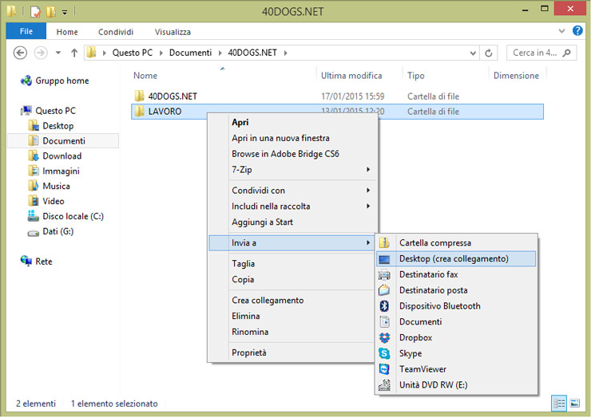
Task: Open the blue File menu button
Action: pos(26,32)
